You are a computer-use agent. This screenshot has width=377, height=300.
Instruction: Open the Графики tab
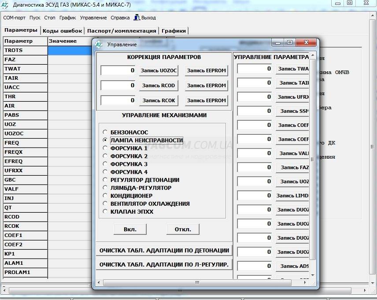[x=174, y=31]
